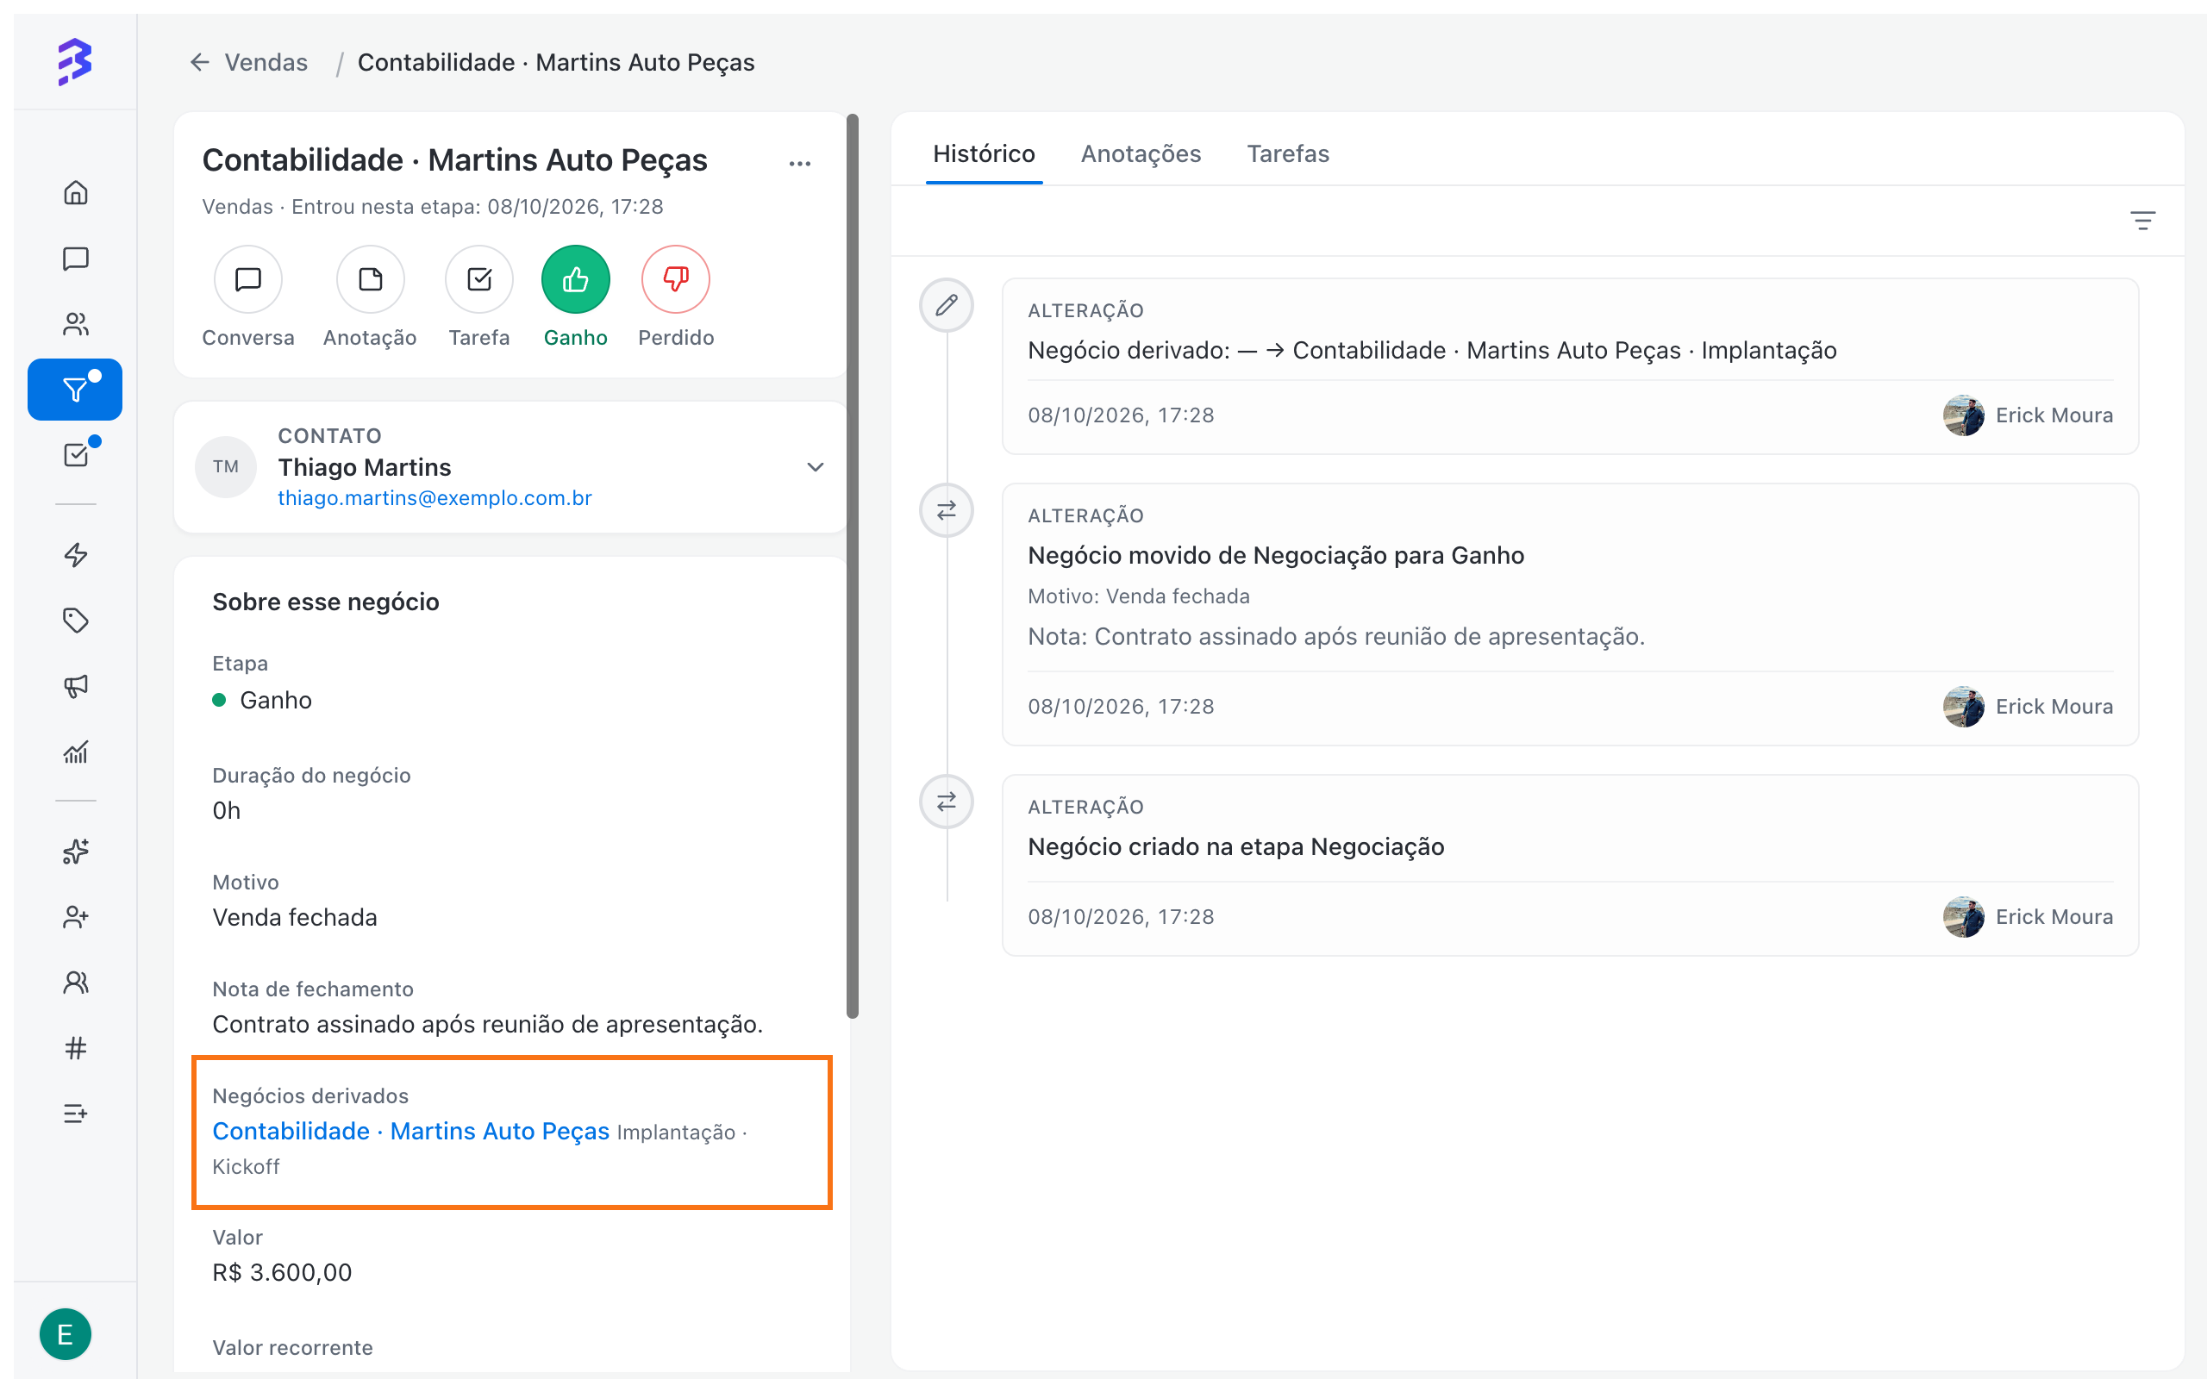Open the reports chart icon

pos(76,752)
